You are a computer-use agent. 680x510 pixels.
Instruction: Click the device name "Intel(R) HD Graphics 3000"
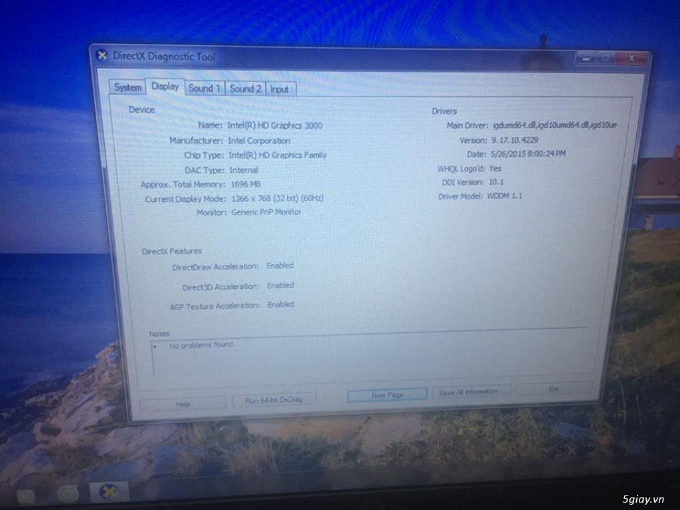[x=274, y=126]
